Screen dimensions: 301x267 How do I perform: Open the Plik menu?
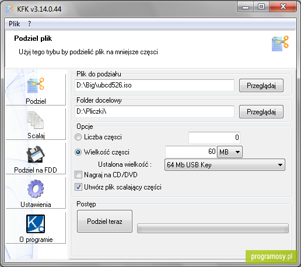pyautogui.click(x=14, y=24)
